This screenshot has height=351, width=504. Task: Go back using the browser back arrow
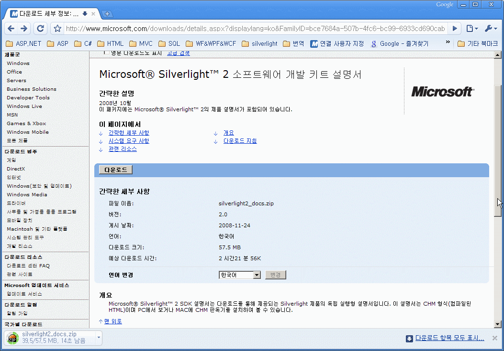tap(11, 29)
